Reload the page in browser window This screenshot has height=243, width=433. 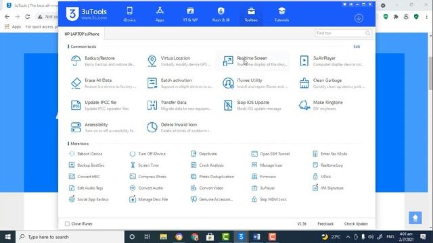point(27,17)
